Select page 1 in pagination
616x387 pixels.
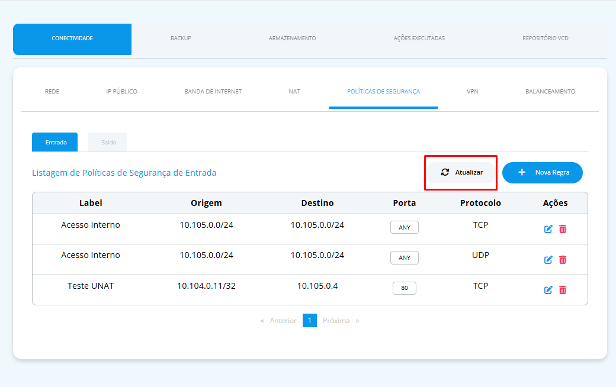[310, 320]
